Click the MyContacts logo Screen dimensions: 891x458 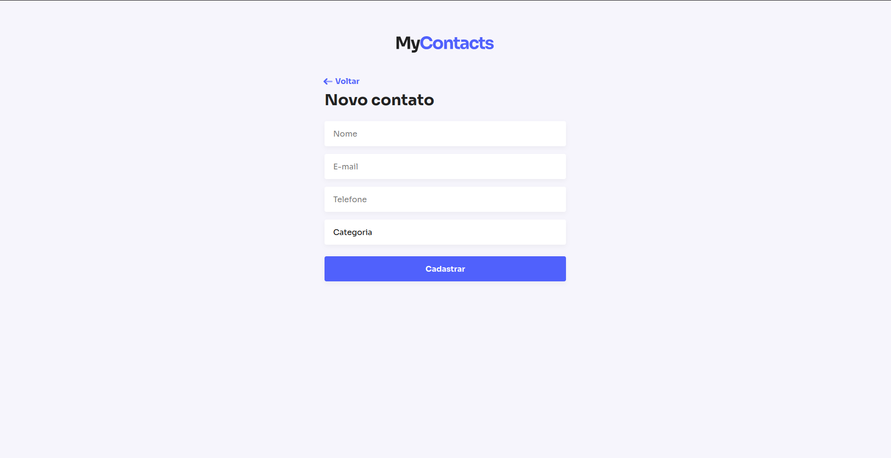coord(445,43)
